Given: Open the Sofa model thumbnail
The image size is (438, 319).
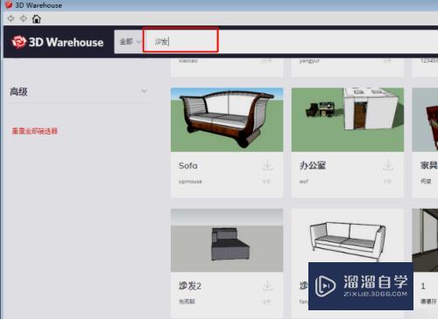Looking at the screenshot, I should click(227, 120).
